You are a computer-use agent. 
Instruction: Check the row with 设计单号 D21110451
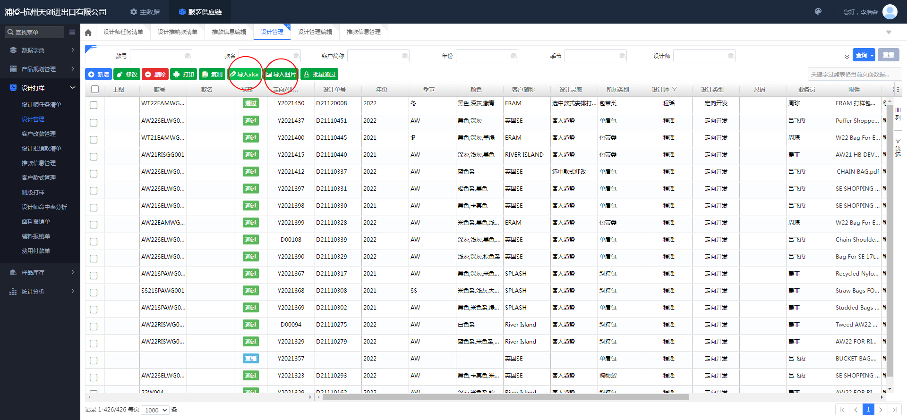(x=94, y=123)
